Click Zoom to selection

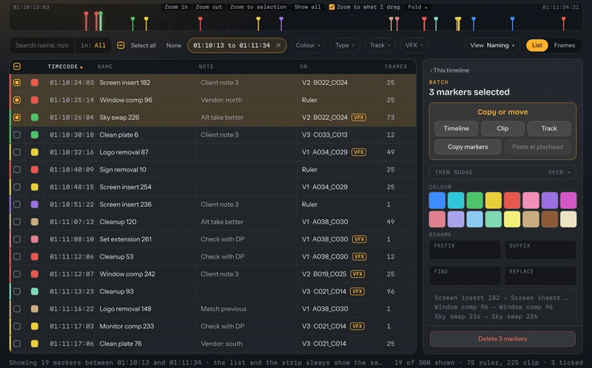258,7
